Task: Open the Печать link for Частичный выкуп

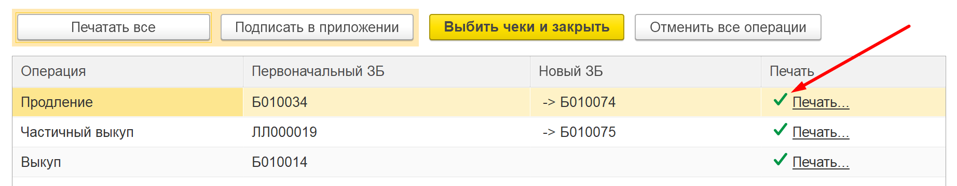Action: [x=821, y=132]
